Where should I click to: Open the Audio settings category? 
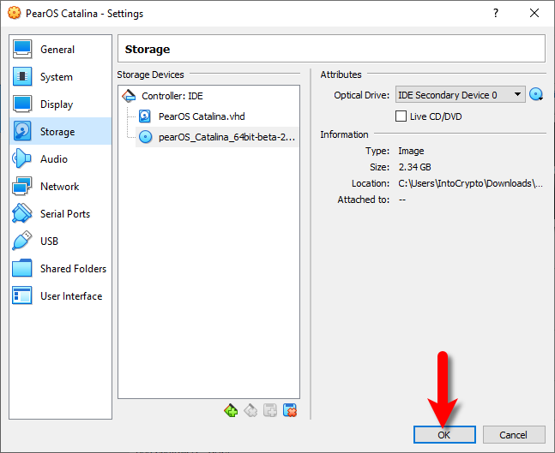61,158
